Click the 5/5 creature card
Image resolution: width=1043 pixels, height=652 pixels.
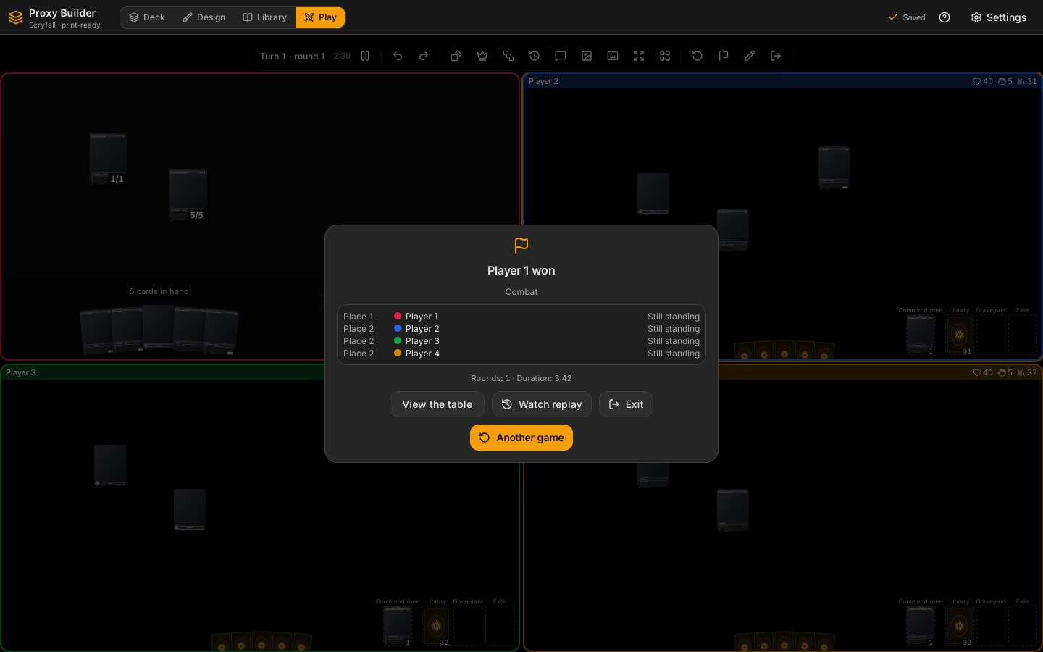coord(188,195)
